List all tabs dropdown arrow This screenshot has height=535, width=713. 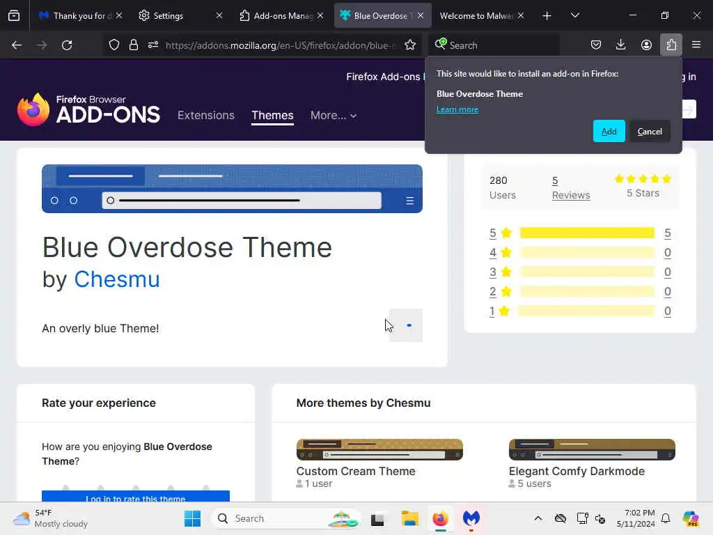pos(574,16)
